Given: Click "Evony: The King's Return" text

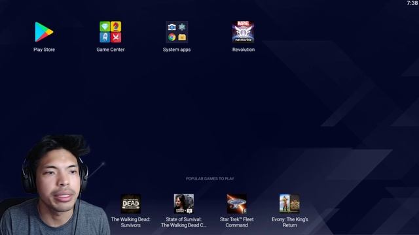Looking at the screenshot, I should coord(290,222).
